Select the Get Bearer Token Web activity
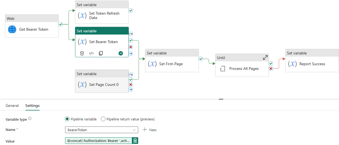The width and height of the screenshot is (339, 145). pyautogui.click(x=32, y=26)
